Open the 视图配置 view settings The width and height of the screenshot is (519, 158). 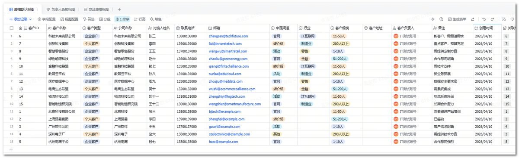69,19
